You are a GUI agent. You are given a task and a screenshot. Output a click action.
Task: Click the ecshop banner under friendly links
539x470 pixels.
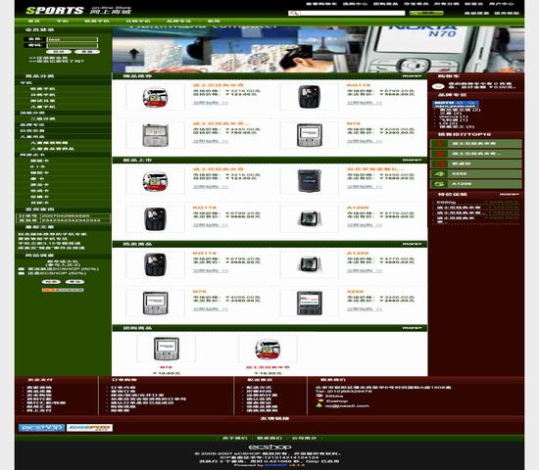tap(41, 427)
